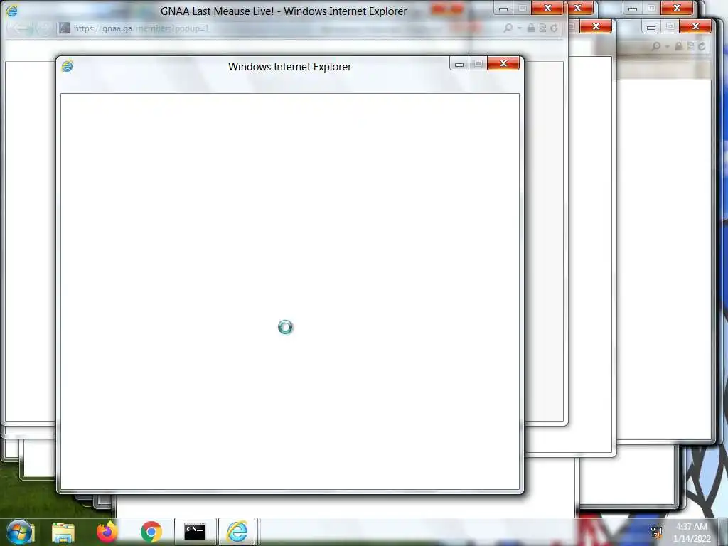Click the search magnifier icon in the rightmost background IE window
This screenshot has height=546, width=728.
[656, 46]
